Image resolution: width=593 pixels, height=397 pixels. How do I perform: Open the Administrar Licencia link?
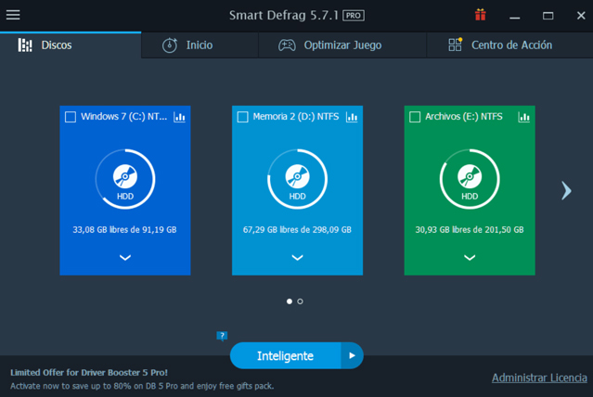(x=539, y=378)
